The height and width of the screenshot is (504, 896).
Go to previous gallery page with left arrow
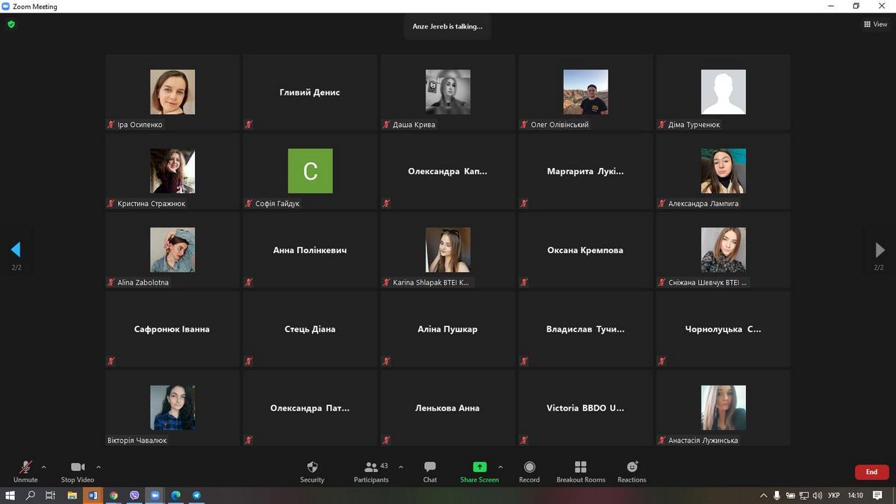pos(16,249)
